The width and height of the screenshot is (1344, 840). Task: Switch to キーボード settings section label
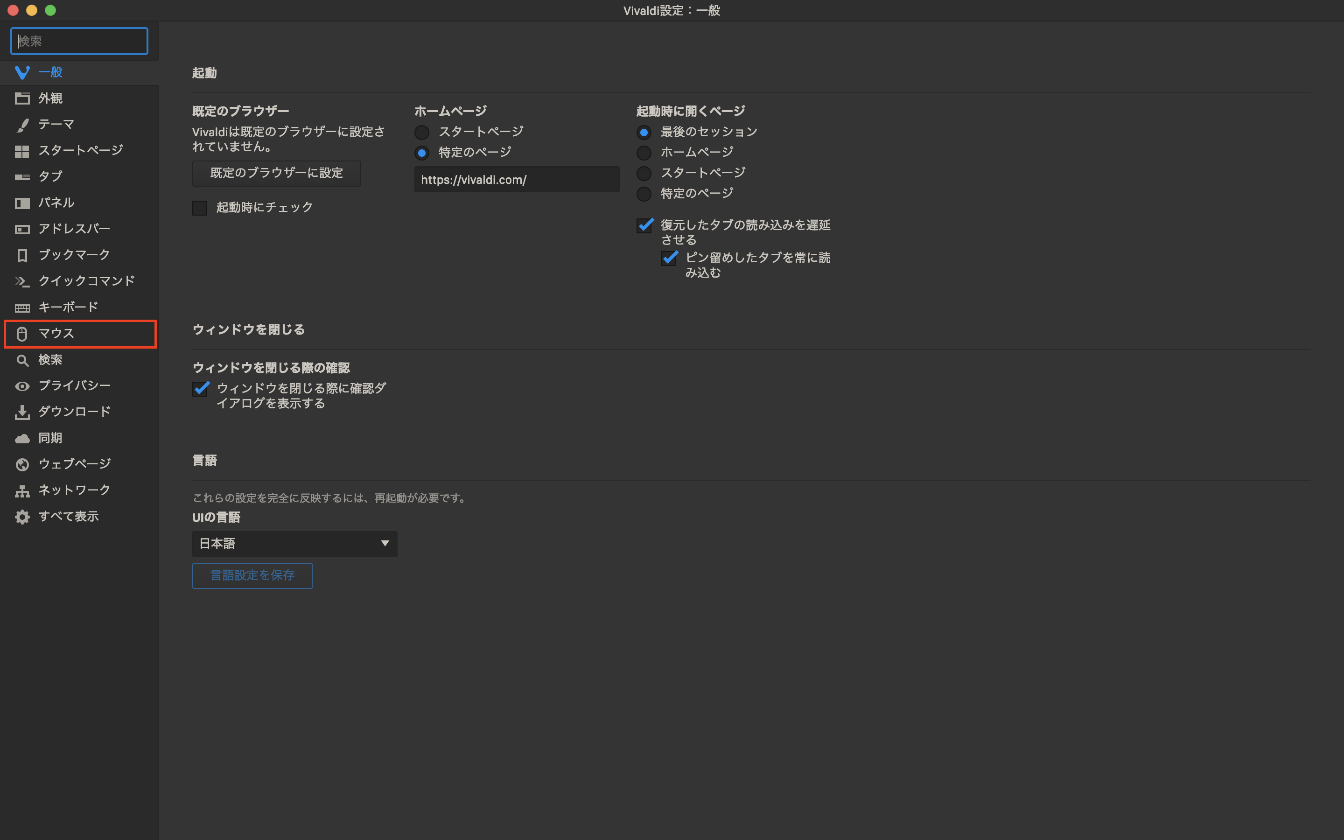pyautogui.click(x=68, y=307)
